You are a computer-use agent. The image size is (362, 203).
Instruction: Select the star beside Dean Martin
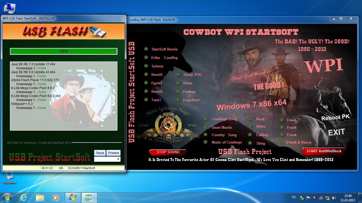point(205,127)
